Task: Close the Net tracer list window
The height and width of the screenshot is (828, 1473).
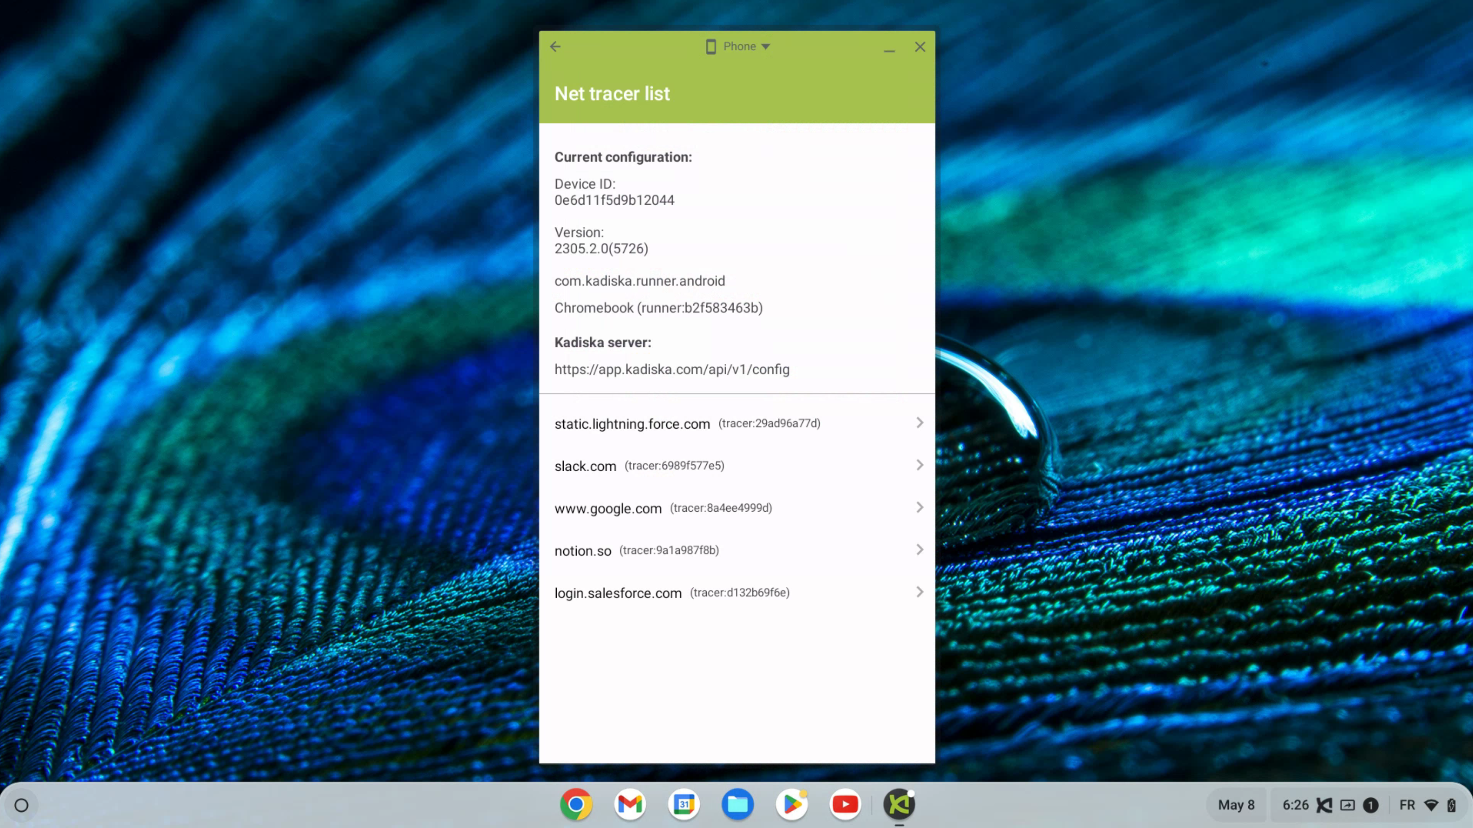Action: (920, 47)
